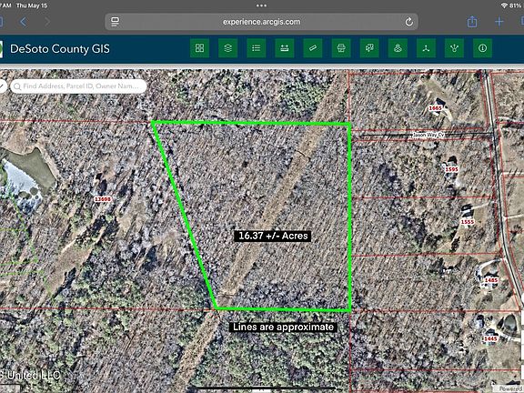The width and height of the screenshot is (524, 393).
Task: Open the swipe widget with arrows
Action: point(285,48)
